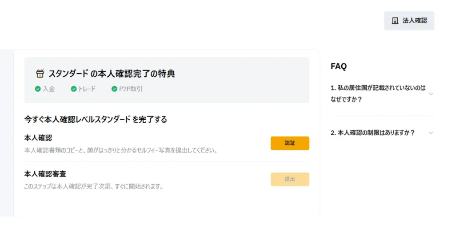Viewport: 455px width, 231px height.
Task: Click the green checkmark beside P2P取引
Action: pyautogui.click(x=114, y=89)
